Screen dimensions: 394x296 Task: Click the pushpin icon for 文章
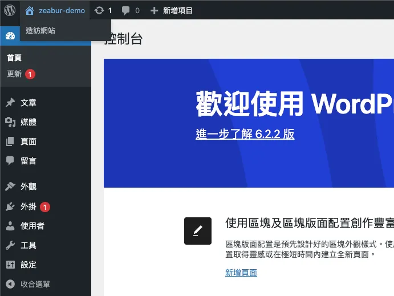pos(10,103)
